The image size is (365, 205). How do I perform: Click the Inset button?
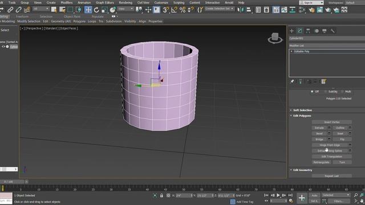point(340,134)
